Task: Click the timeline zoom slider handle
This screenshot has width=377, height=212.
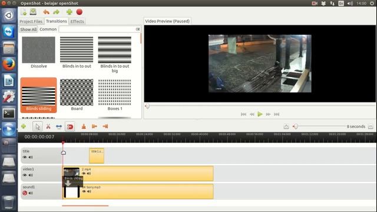Action: [296, 127]
